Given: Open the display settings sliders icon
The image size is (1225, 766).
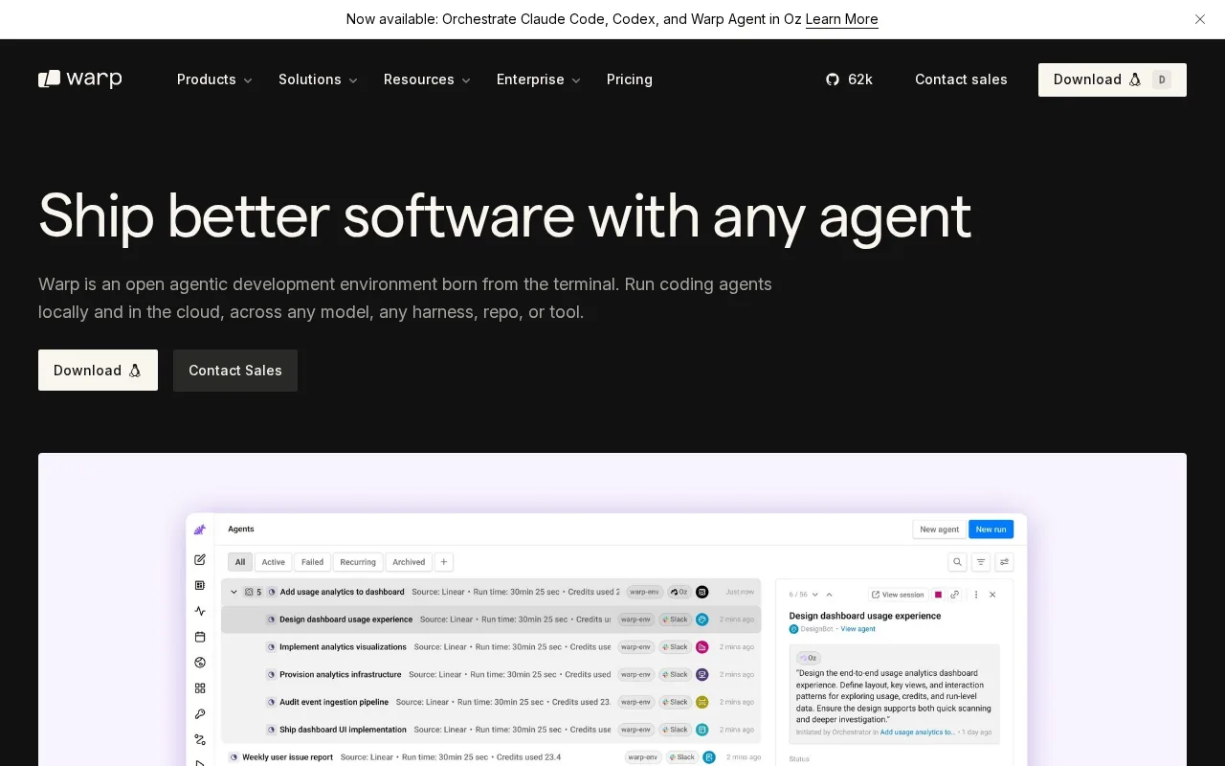Looking at the screenshot, I should pos(1004,562).
